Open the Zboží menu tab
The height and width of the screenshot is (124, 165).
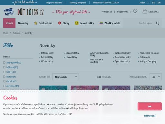(x=9, y=23)
